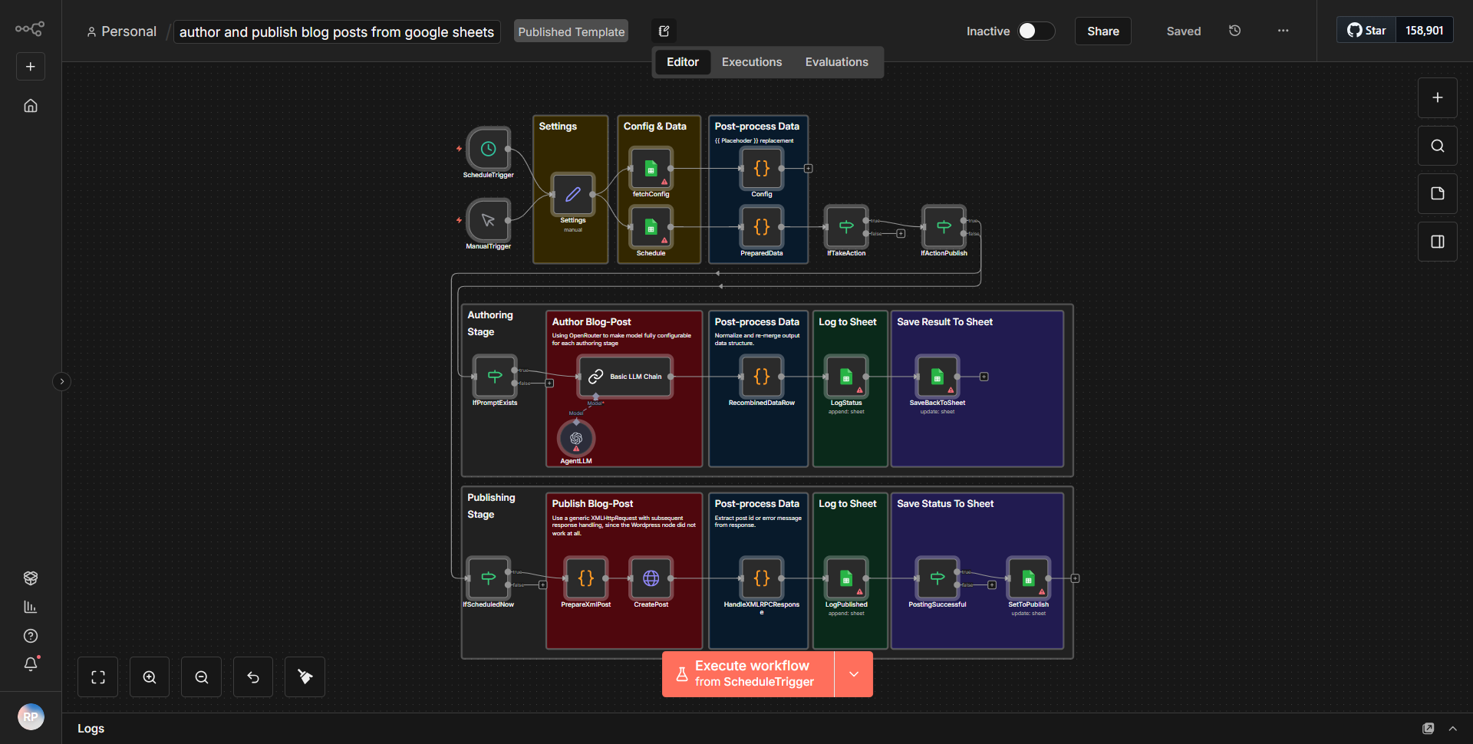Click the fit to view zoom button
Viewport: 1473px width, 744px height.
pos(98,677)
